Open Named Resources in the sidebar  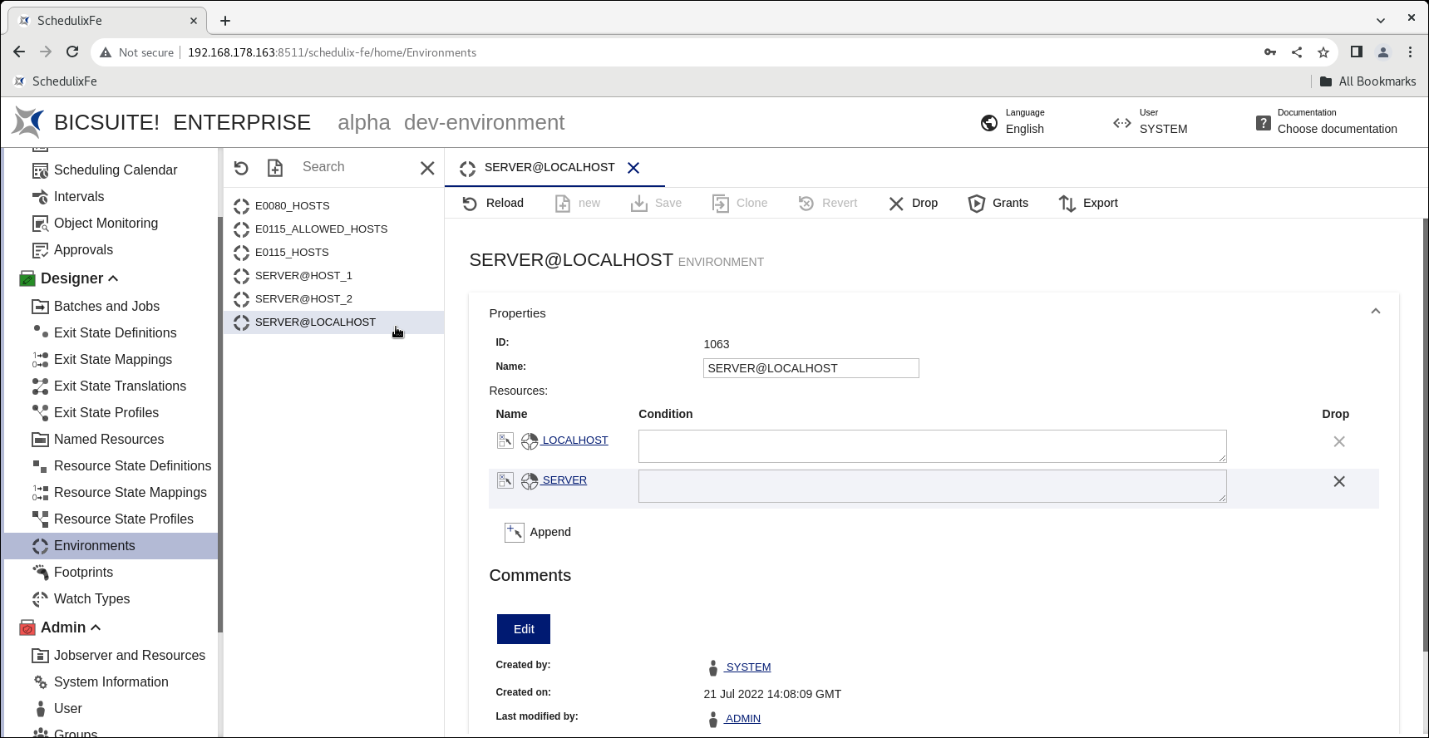pos(109,440)
